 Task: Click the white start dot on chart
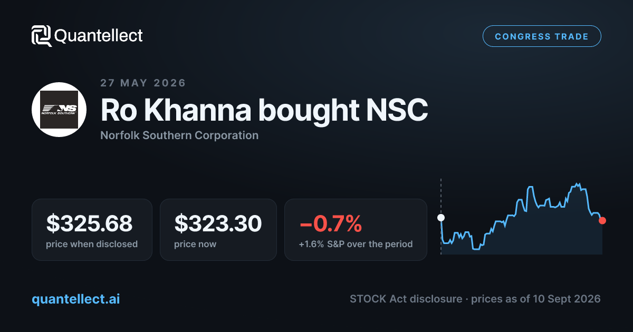pyautogui.click(x=441, y=218)
